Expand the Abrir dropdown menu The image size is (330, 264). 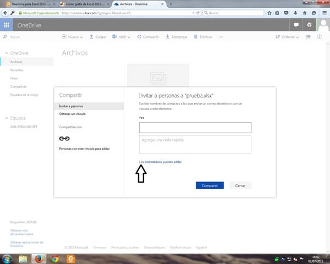tap(122, 37)
